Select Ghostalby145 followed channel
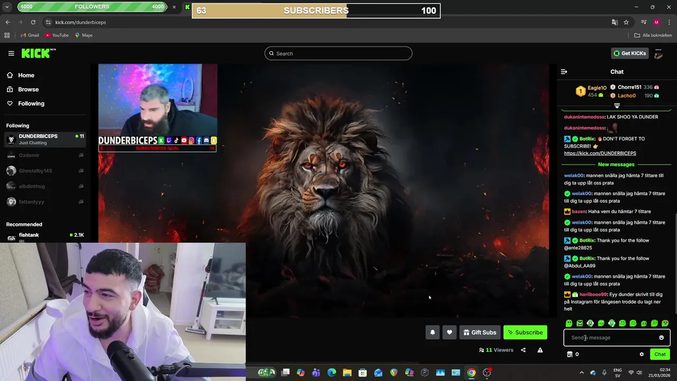677x381 pixels. pos(45,170)
